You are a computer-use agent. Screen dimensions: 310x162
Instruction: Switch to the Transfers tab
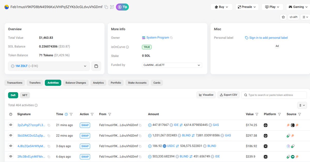[35, 83]
